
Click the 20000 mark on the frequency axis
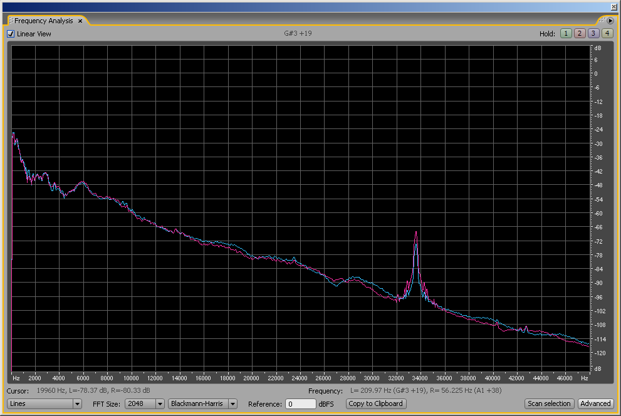(x=251, y=378)
